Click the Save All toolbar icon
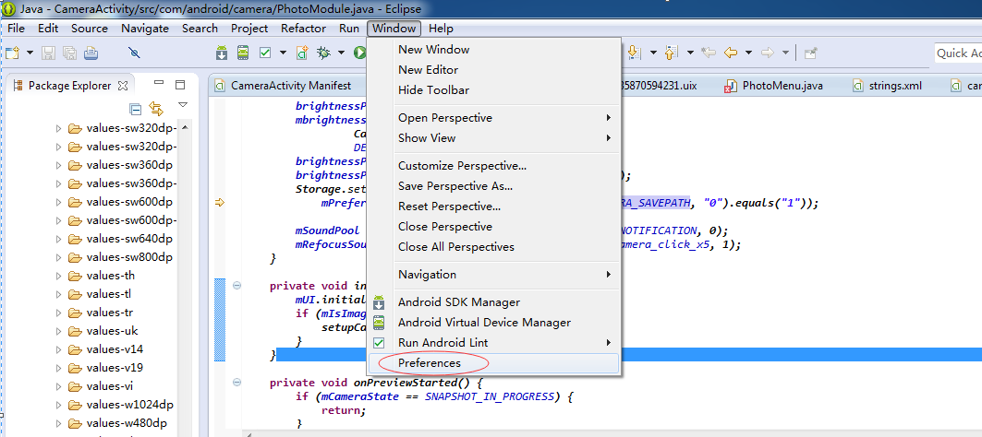The image size is (982, 437). pos(70,53)
